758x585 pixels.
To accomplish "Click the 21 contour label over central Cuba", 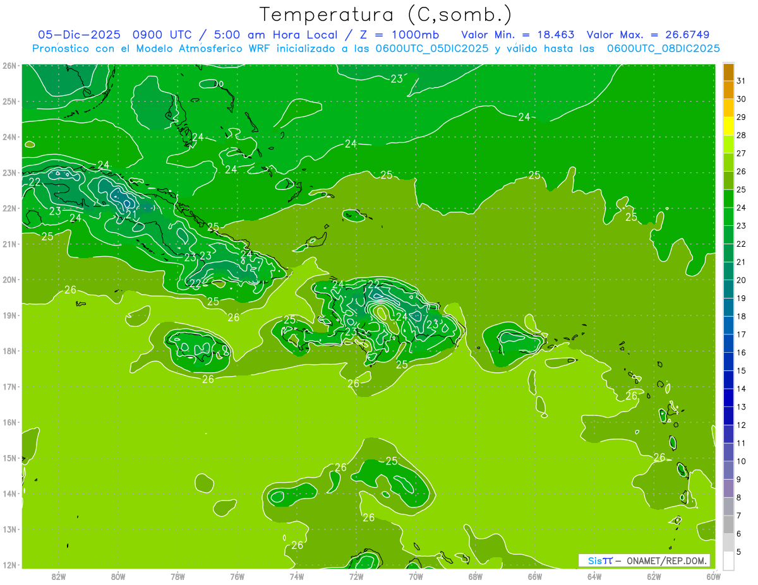I will [x=131, y=215].
